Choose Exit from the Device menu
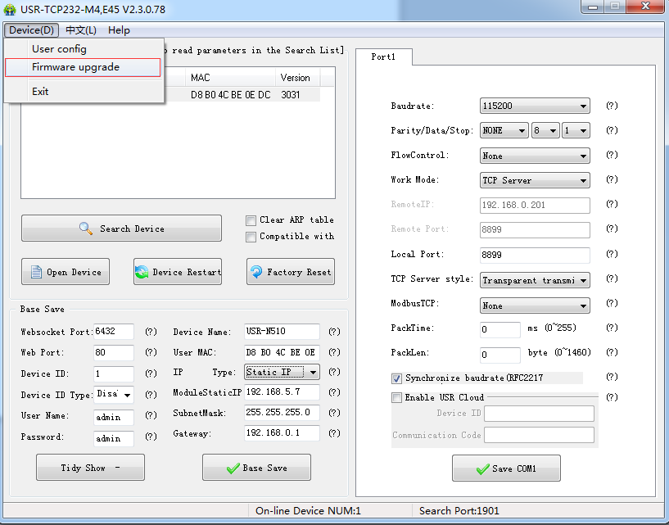Viewport: 669px width, 525px height. tap(84, 92)
